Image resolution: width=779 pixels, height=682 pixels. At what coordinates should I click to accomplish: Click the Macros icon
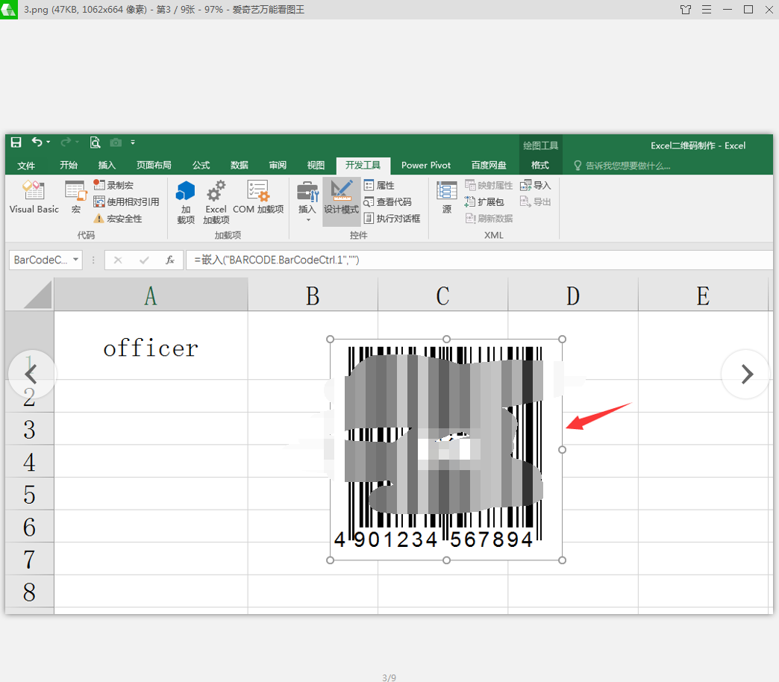click(x=76, y=197)
